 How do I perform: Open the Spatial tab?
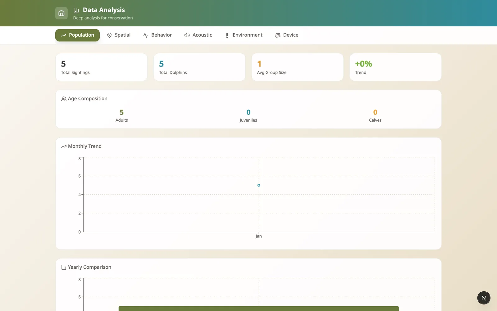click(119, 35)
